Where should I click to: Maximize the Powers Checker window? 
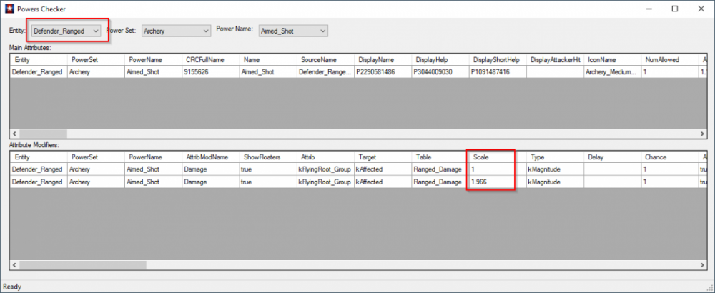[x=675, y=9]
